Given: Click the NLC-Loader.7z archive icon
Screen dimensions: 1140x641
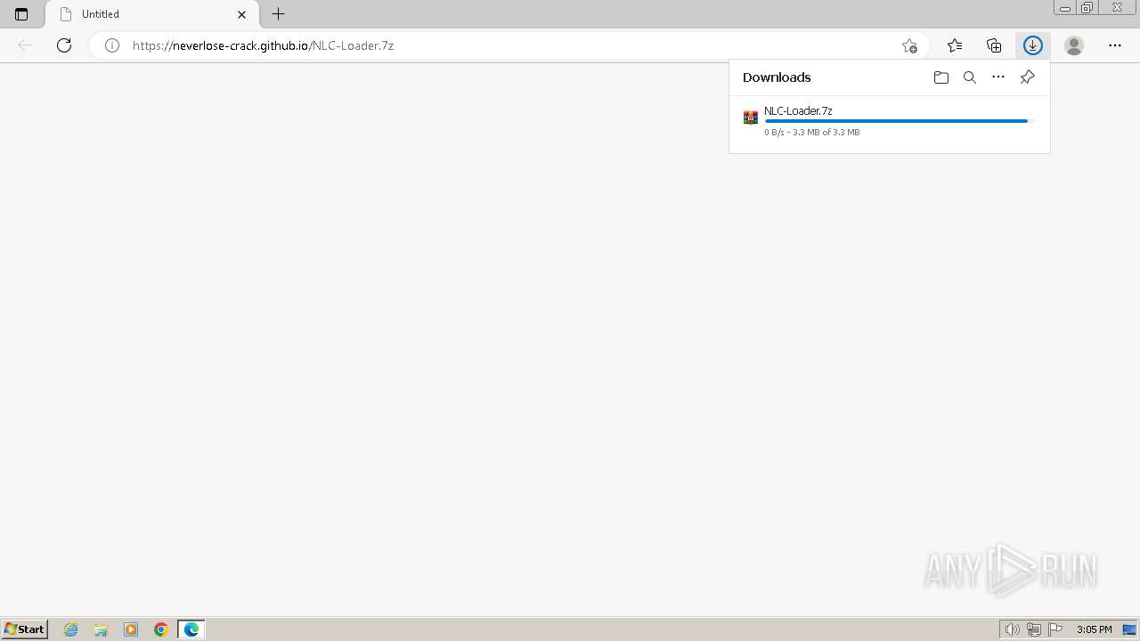Looking at the screenshot, I should [x=751, y=118].
